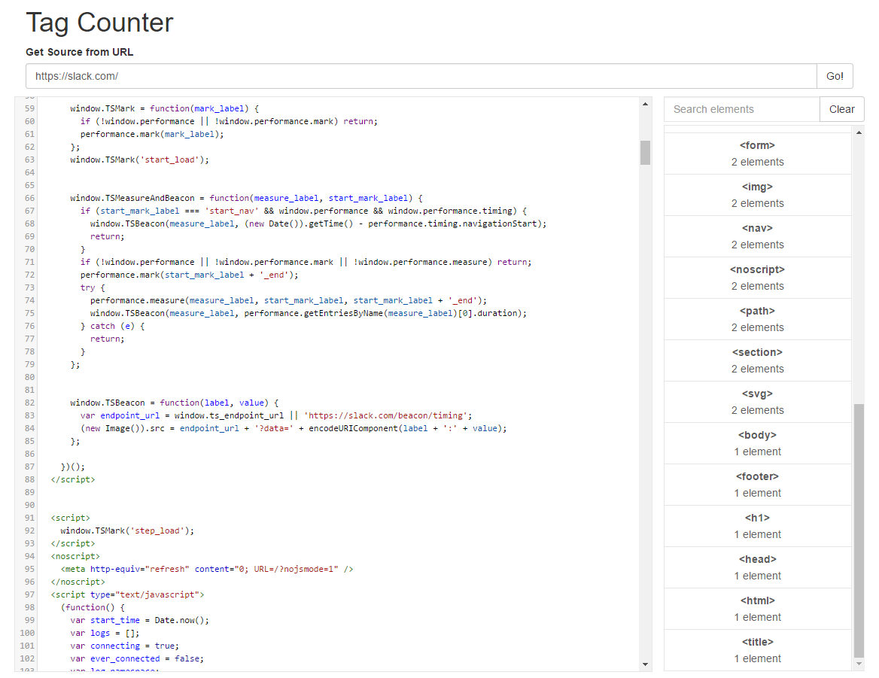The image size is (879, 678).
Task: Click the 'var connecting = true;' line
Action: [x=124, y=646]
